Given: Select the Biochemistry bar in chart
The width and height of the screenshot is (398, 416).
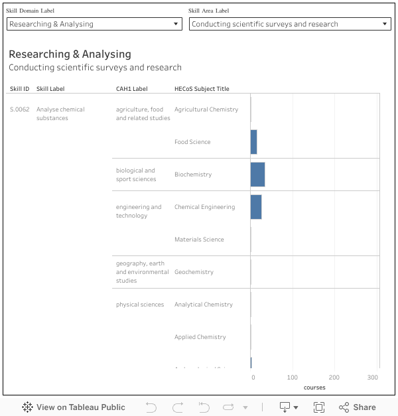Looking at the screenshot, I should 257,174.
